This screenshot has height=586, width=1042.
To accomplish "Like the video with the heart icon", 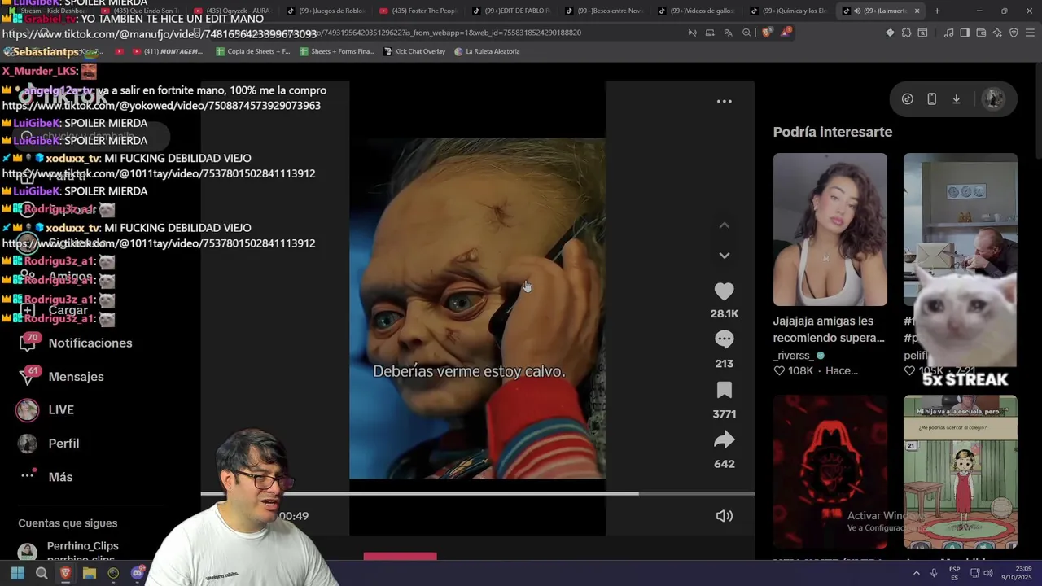I will tap(724, 291).
